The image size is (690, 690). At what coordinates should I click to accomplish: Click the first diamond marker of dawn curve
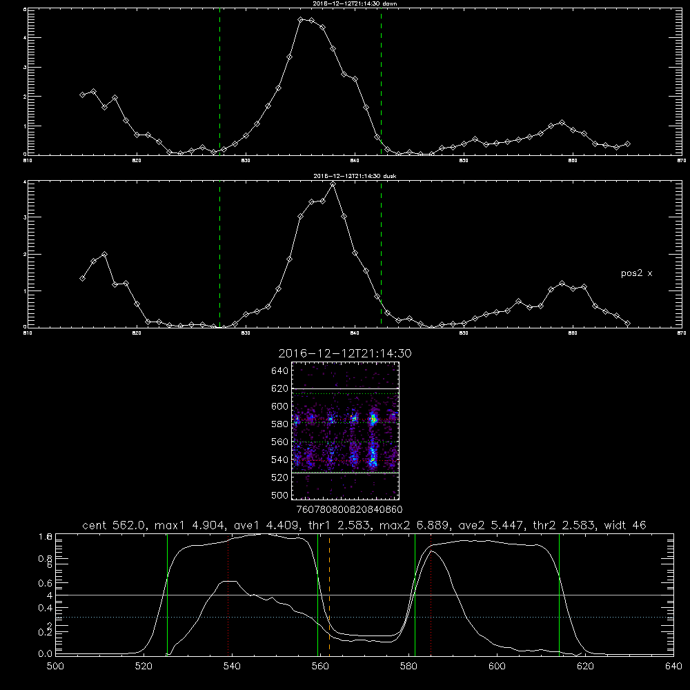point(82,95)
